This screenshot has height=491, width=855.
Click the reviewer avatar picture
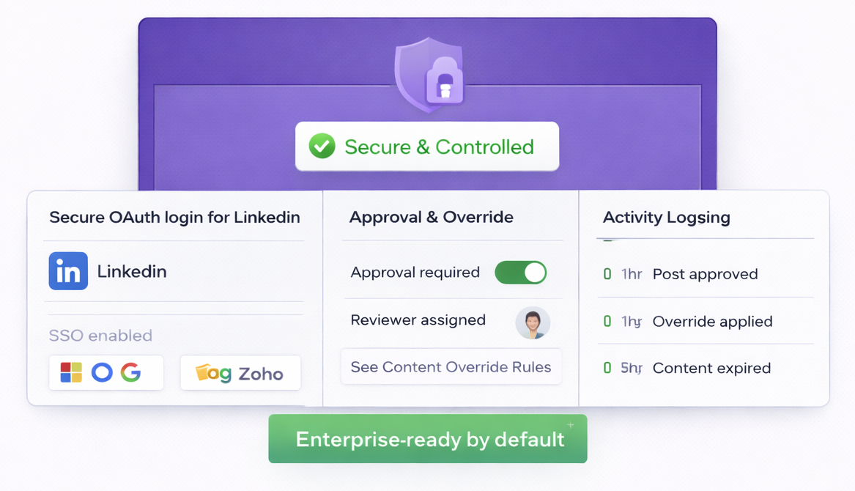coord(533,322)
